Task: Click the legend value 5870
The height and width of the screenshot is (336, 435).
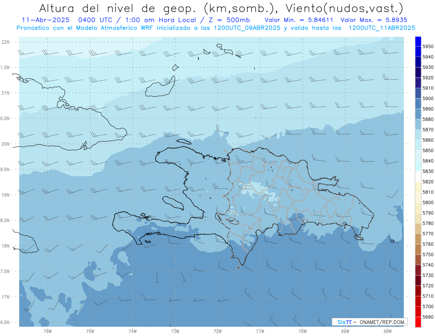Action: coord(428,129)
